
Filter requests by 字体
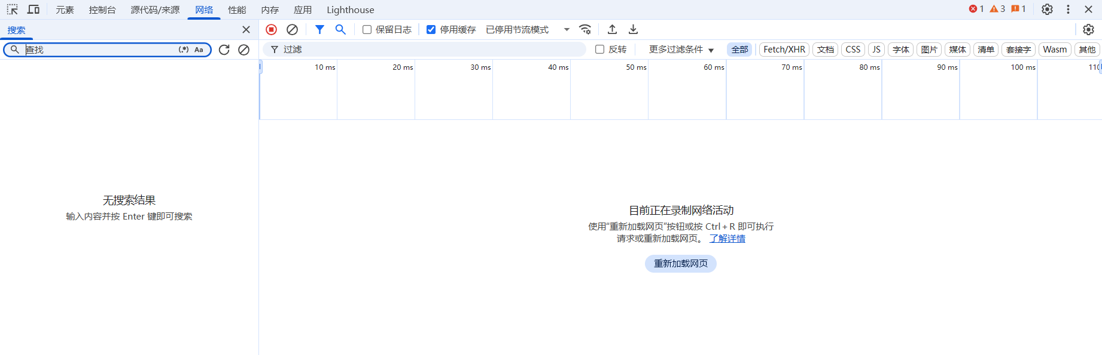[x=900, y=50]
